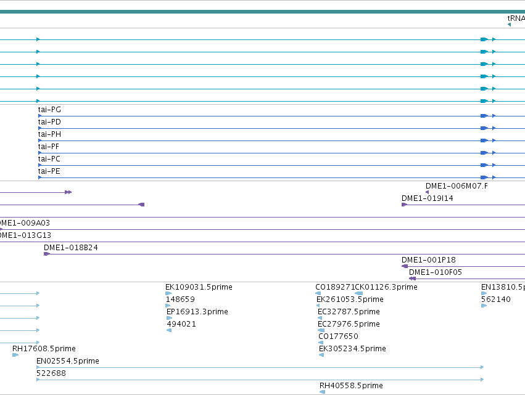The image size is (525, 395).
Task: Click the RH40558.5prime block glyph
Action: (323, 392)
